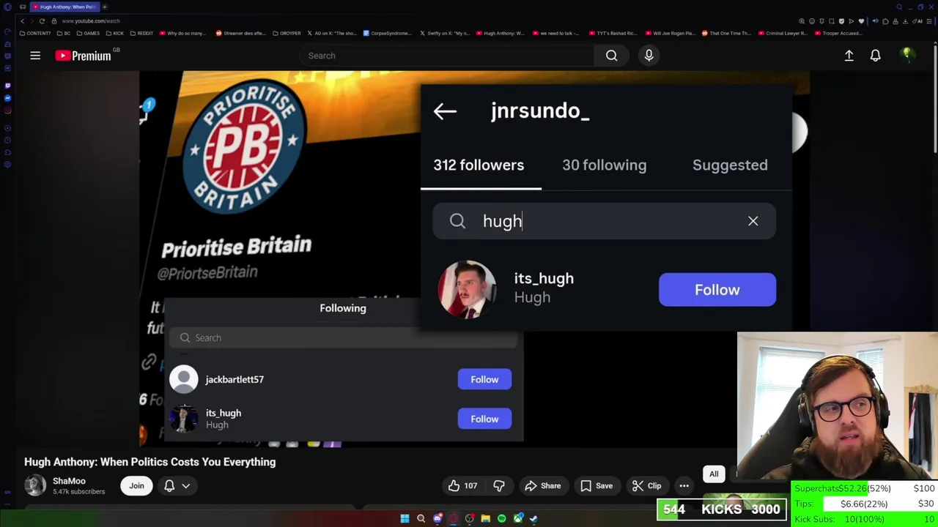The height and width of the screenshot is (527, 938).
Task: Switch to the 30 following tab
Action: (604, 165)
